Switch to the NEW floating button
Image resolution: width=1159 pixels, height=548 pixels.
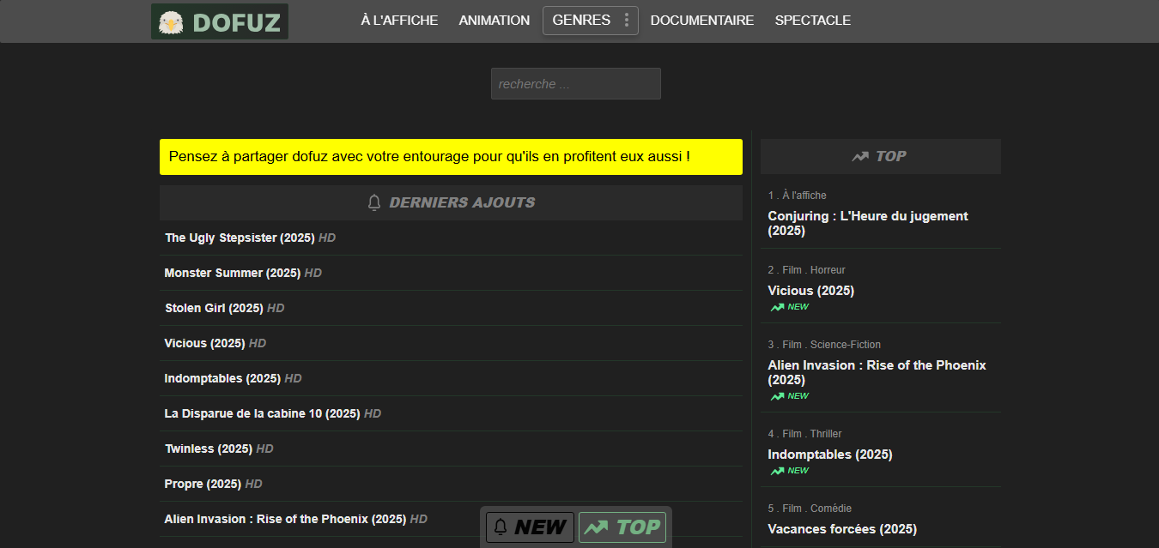tap(530, 527)
